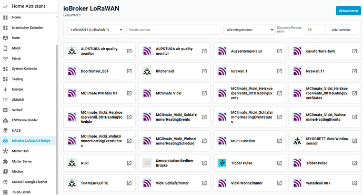Click the Jetzt senden button
This screenshot has height=195, width=363.
click(x=340, y=30)
